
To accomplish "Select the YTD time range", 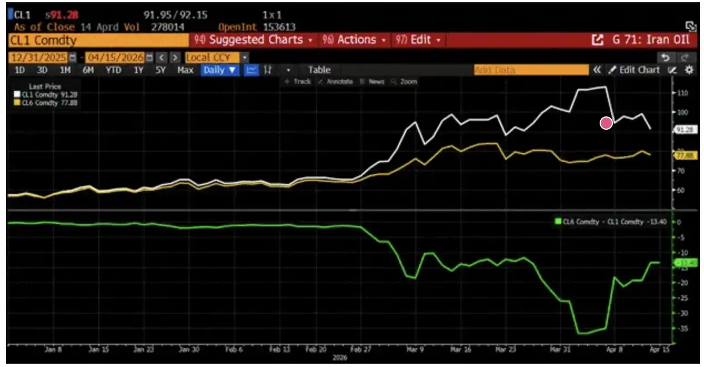I will point(113,70).
